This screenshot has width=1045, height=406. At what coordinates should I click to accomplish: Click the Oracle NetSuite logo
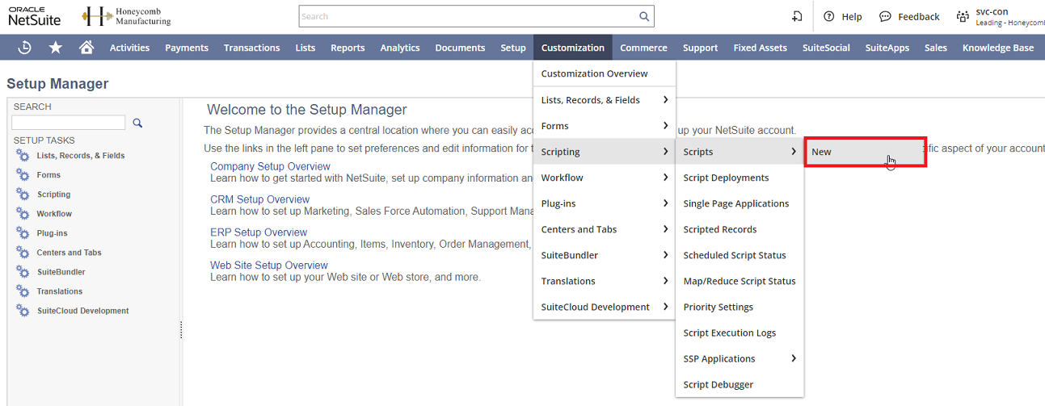coord(35,16)
